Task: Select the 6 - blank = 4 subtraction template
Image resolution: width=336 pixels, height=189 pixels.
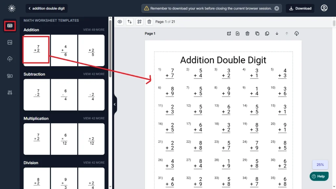Action: click(x=64, y=95)
